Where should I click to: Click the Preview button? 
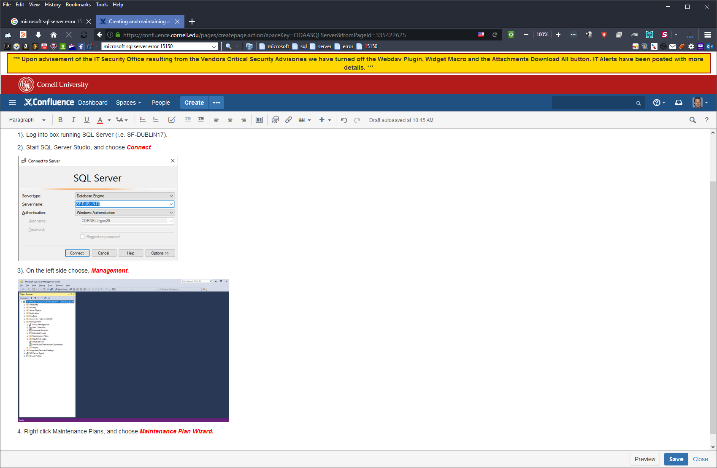tap(645, 459)
